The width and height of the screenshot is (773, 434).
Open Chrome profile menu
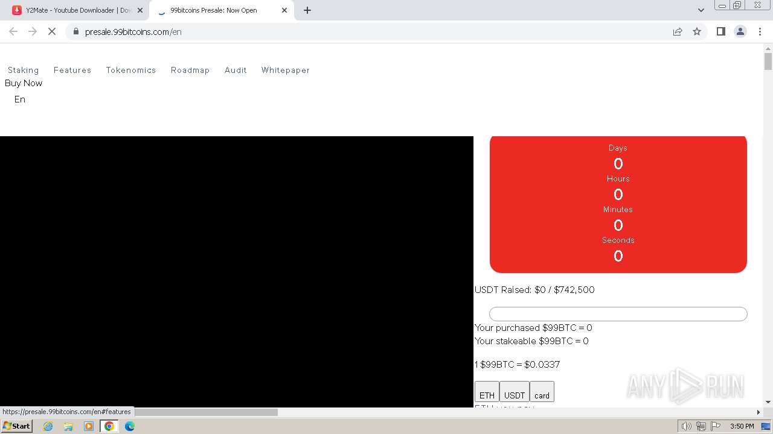740,31
